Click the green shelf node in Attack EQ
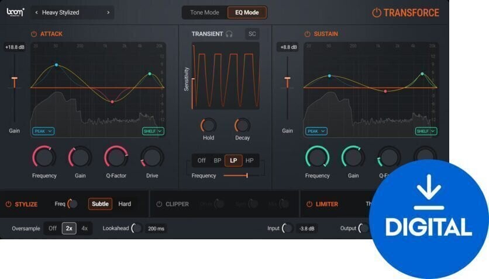Screen dimensions: 489x279 tap(150, 74)
